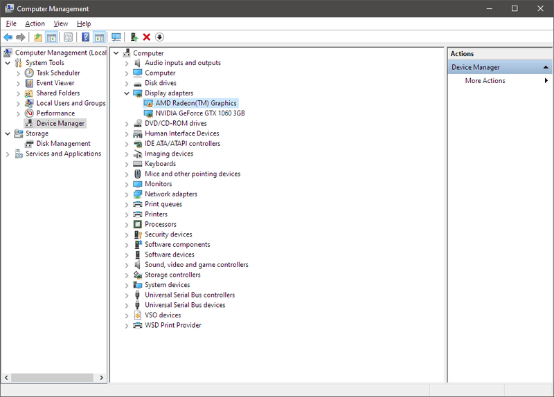The width and height of the screenshot is (554, 397).
Task: Click left pane horizontal scrollbar thumb
Action: click(x=53, y=378)
